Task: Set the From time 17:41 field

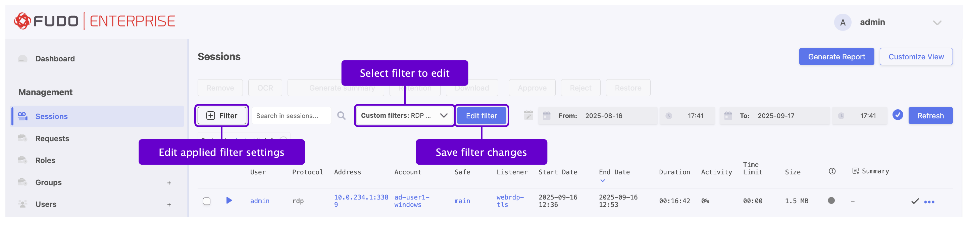Action: [687, 116]
